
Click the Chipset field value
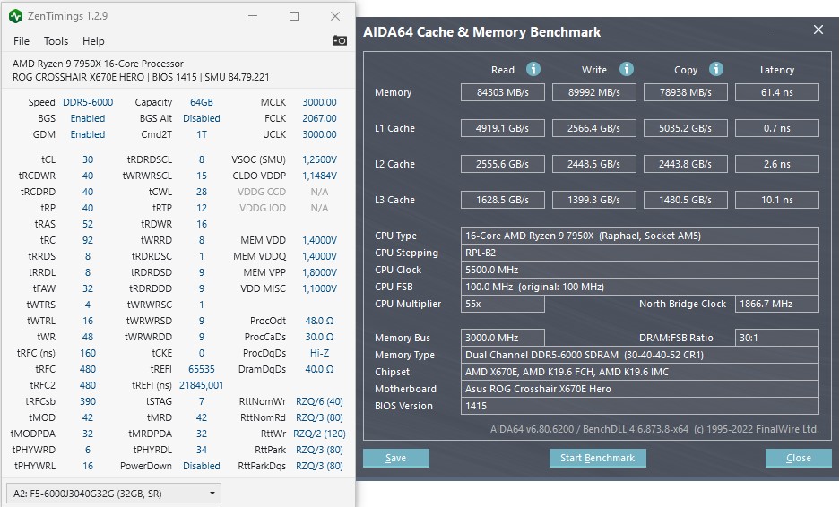coord(640,372)
